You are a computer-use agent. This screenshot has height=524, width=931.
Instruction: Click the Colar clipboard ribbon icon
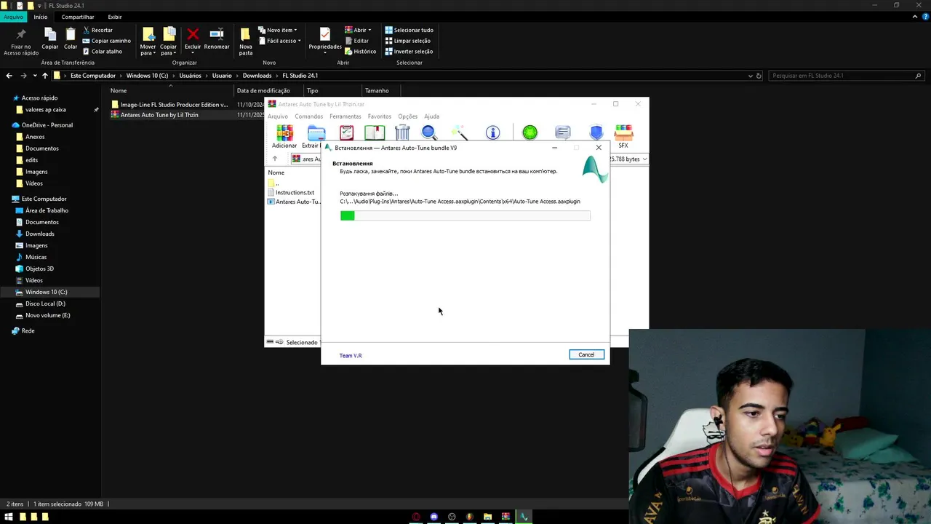point(71,34)
